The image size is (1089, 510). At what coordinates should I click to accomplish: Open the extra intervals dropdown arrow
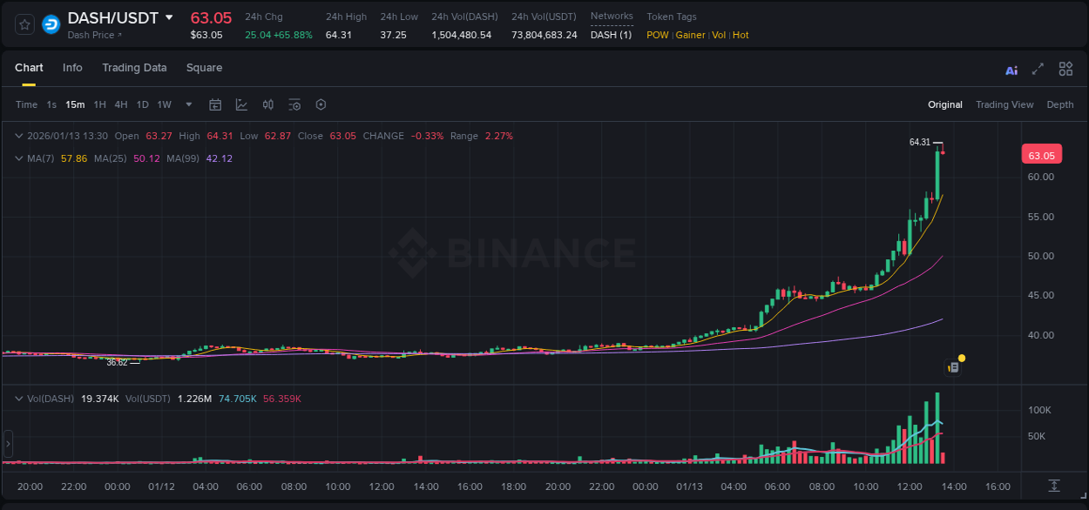point(187,104)
